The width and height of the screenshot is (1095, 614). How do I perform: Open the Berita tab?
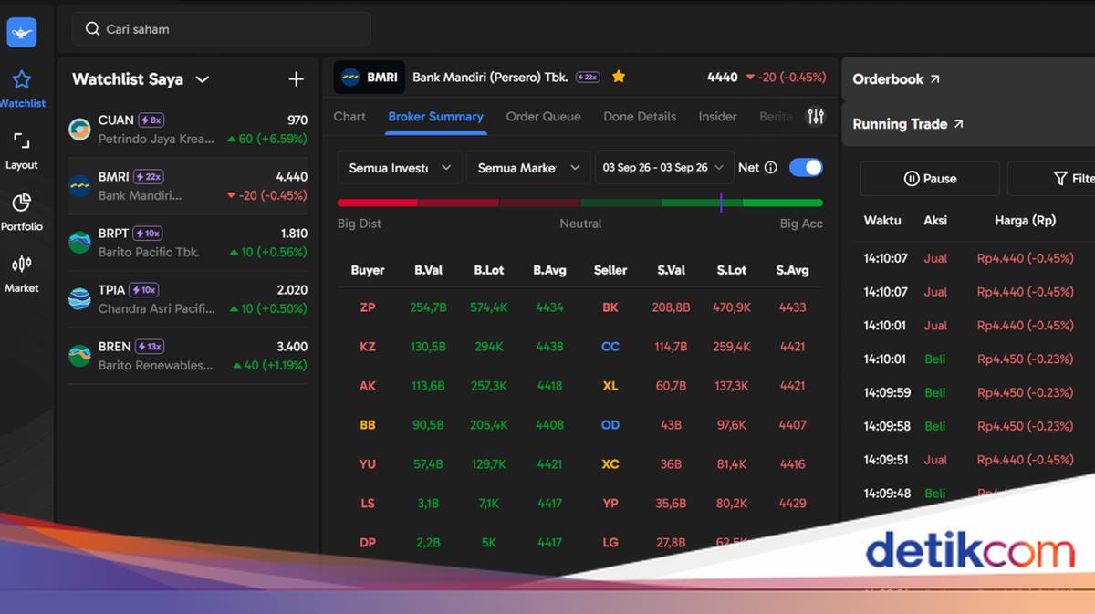click(777, 117)
